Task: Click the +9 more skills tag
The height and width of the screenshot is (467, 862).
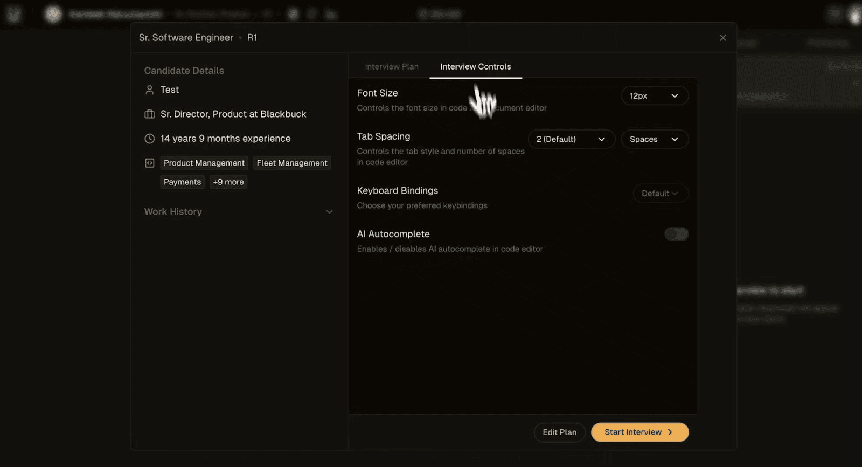Action: pyautogui.click(x=228, y=182)
